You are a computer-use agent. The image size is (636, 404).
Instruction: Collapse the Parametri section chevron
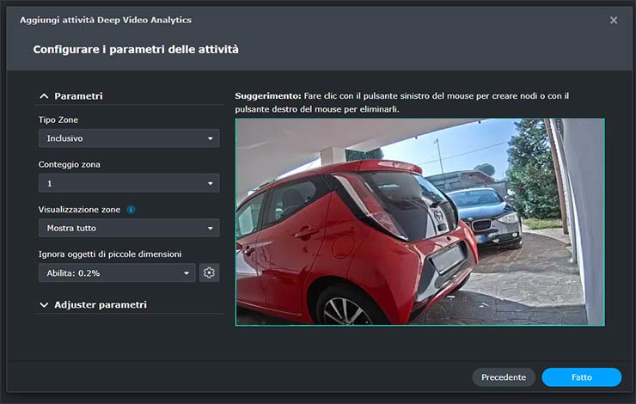pyautogui.click(x=44, y=96)
